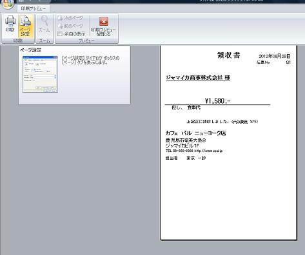Click the receipt title 領収書
Image resolution: width=305 pixels, height=255 pixels.
tap(228, 55)
